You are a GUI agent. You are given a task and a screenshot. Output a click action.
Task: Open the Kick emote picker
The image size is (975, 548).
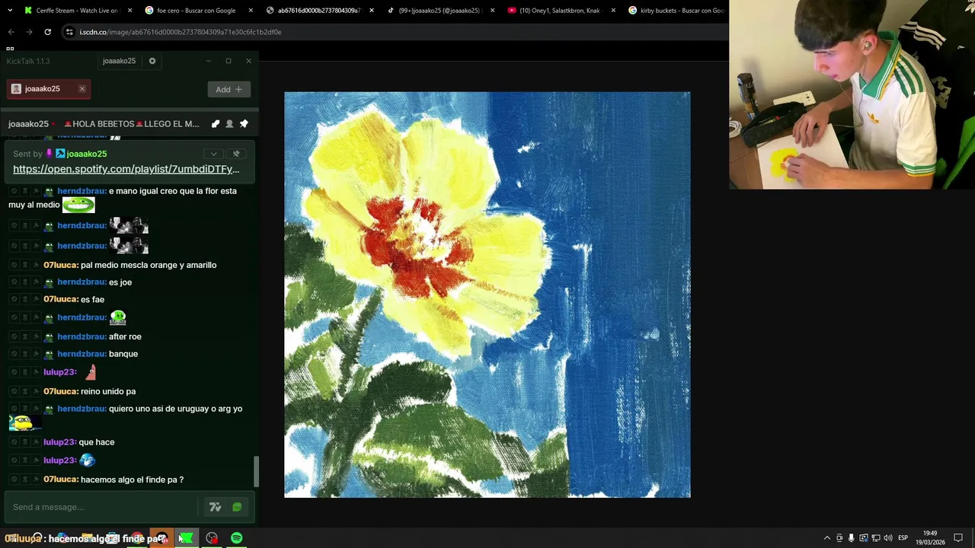click(x=237, y=507)
